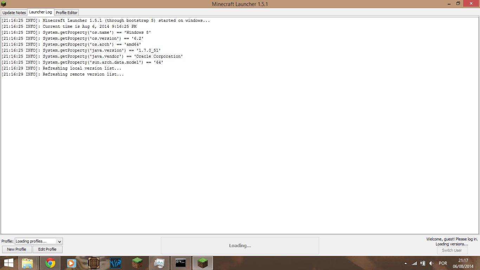Click the New Profile button
The height and width of the screenshot is (270, 480).
click(x=17, y=249)
